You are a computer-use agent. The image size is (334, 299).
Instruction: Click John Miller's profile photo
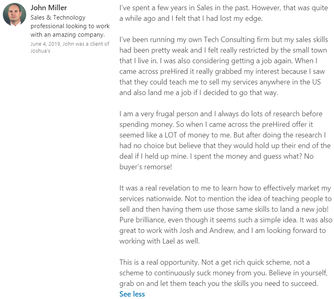point(14,14)
